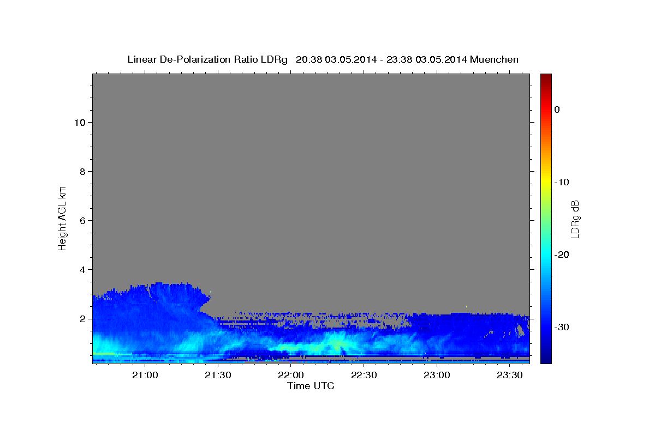Click the colorbar tick label -10

click(562, 182)
